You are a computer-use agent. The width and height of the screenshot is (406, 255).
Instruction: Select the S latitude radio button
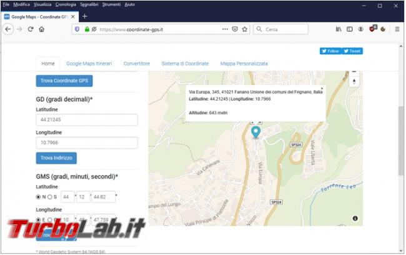pos(50,197)
